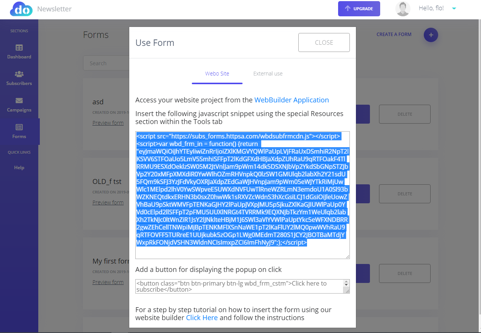Screen dimensions: 481x333
Task: Click the 'OLD_f tst' form name
Action: (x=107, y=182)
